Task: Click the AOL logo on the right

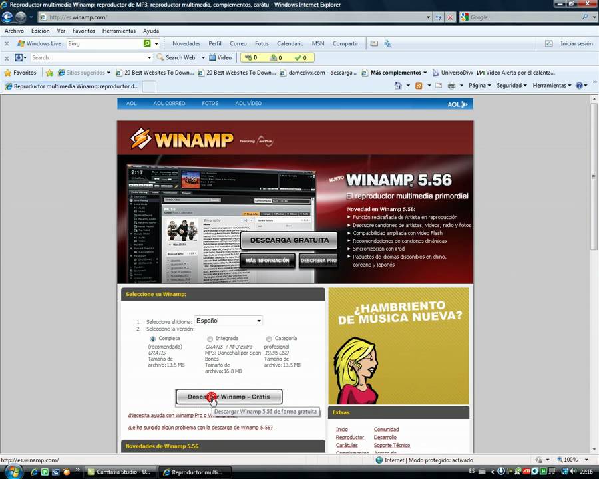Action: click(x=457, y=104)
